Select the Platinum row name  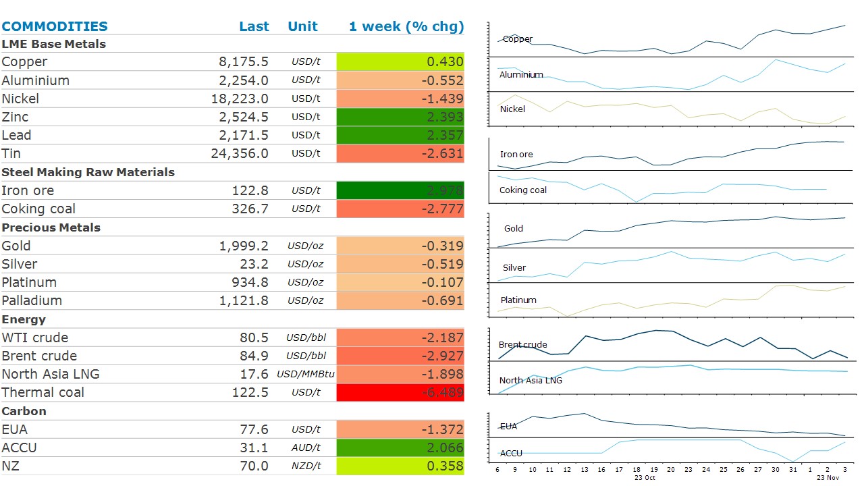click(29, 282)
